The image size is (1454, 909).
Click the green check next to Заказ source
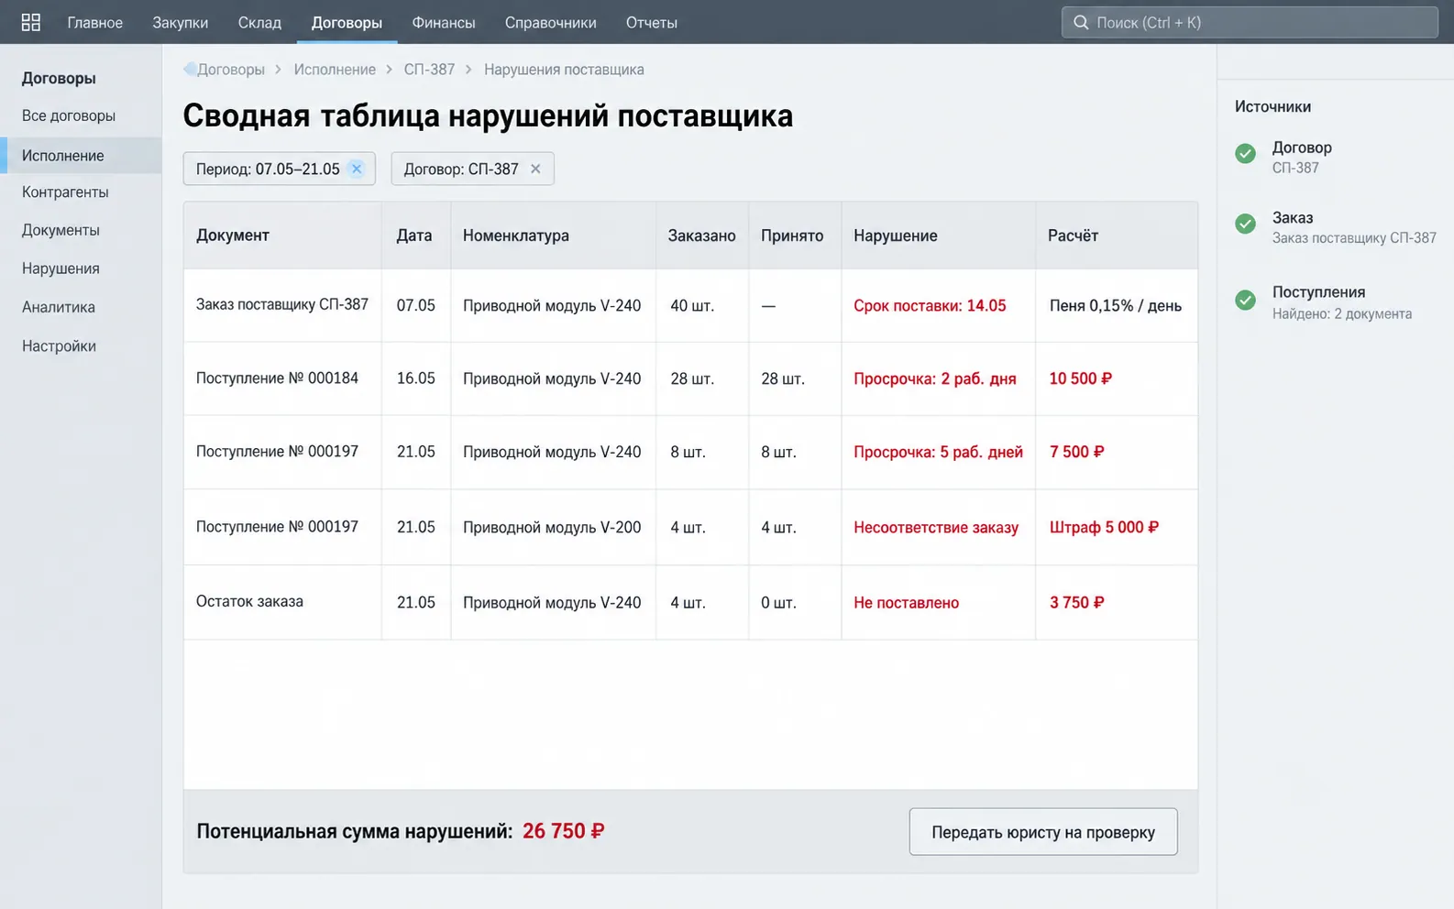coord(1245,224)
